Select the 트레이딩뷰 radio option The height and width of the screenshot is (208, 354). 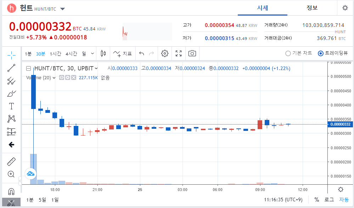[333, 53]
